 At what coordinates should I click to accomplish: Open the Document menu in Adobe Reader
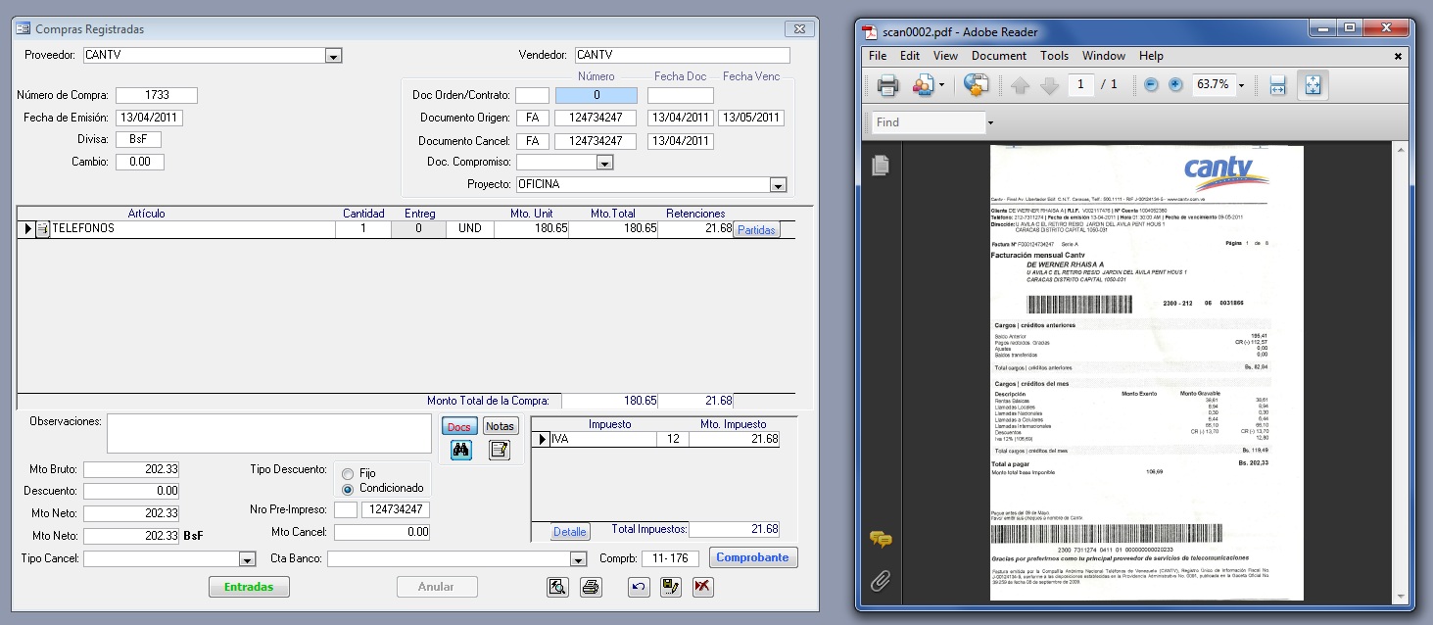click(x=999, y=56)
